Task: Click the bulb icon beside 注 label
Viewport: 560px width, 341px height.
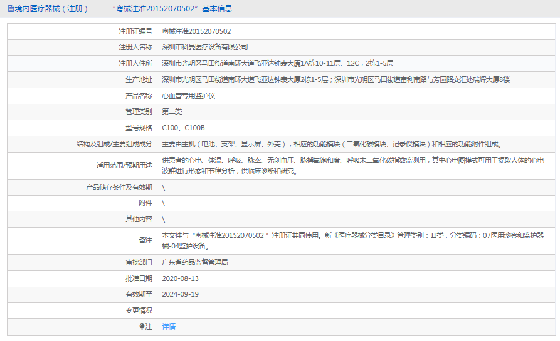Action: click(142, 327)
